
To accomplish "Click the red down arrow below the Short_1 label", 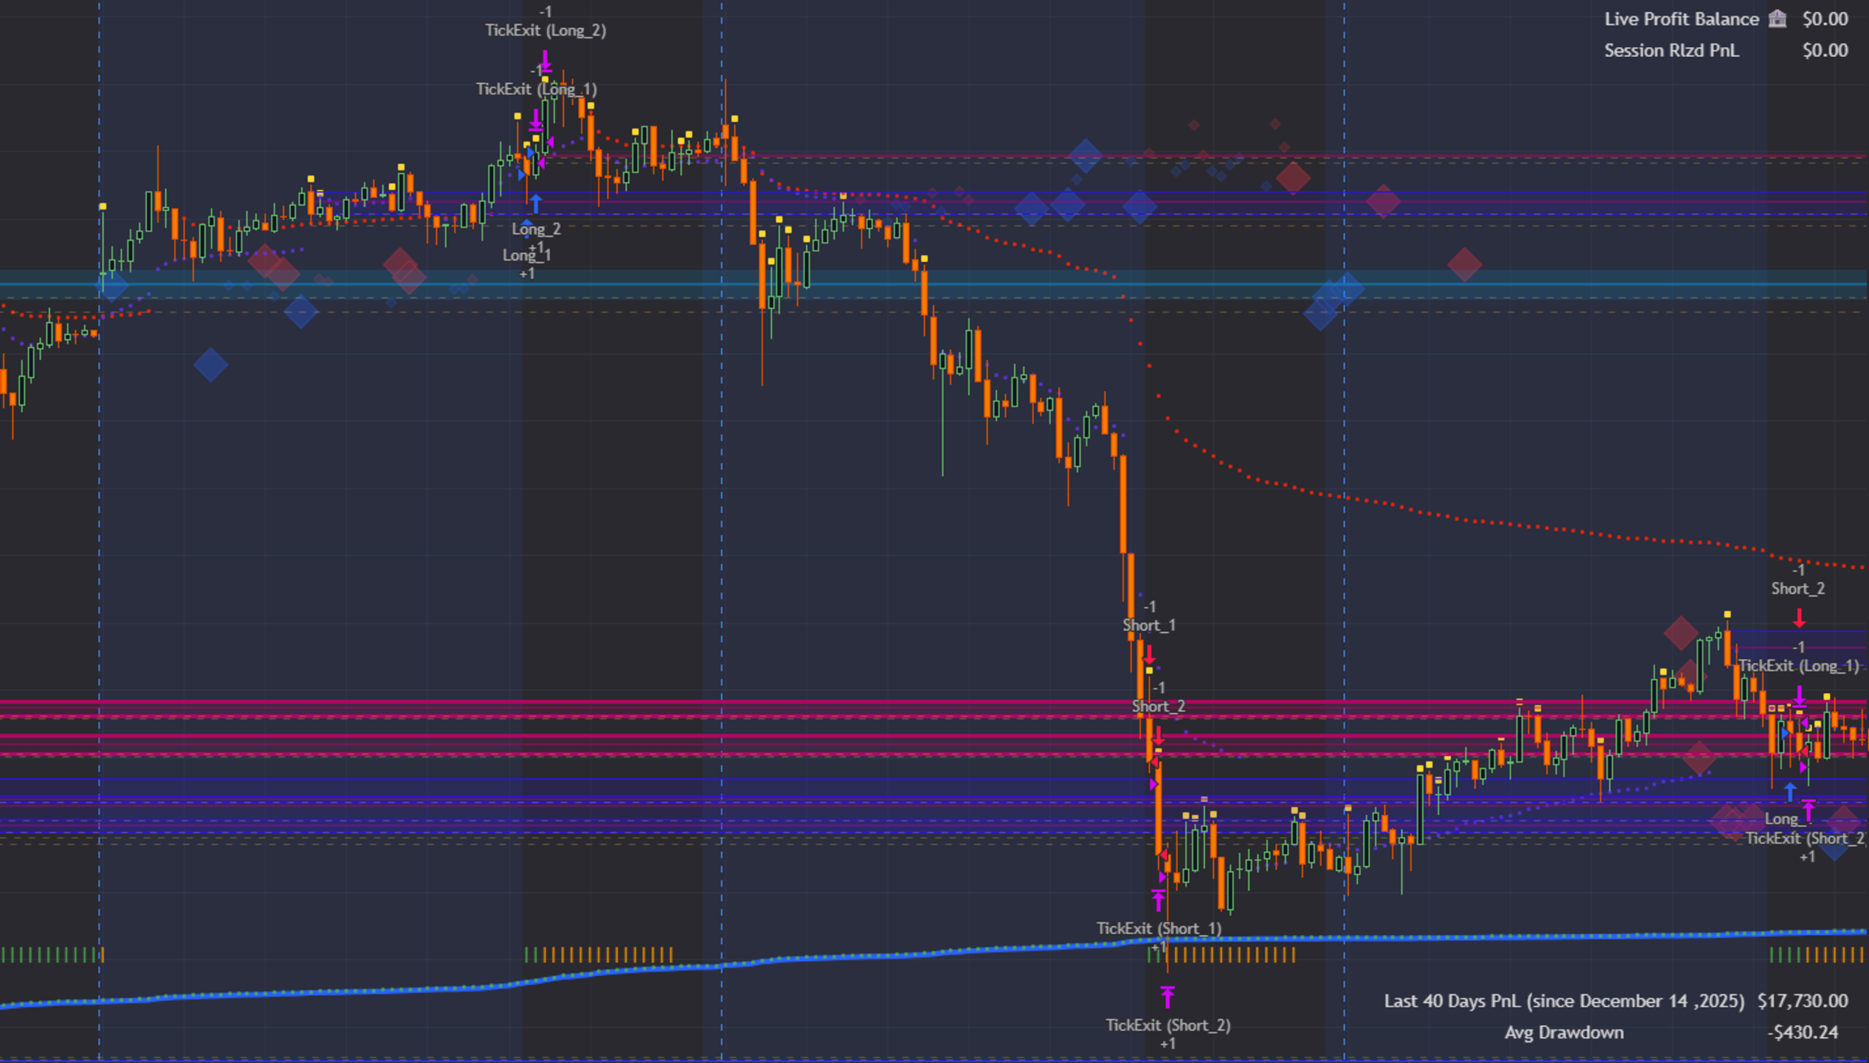I will pyautogui.click(x=1149, y=655).
